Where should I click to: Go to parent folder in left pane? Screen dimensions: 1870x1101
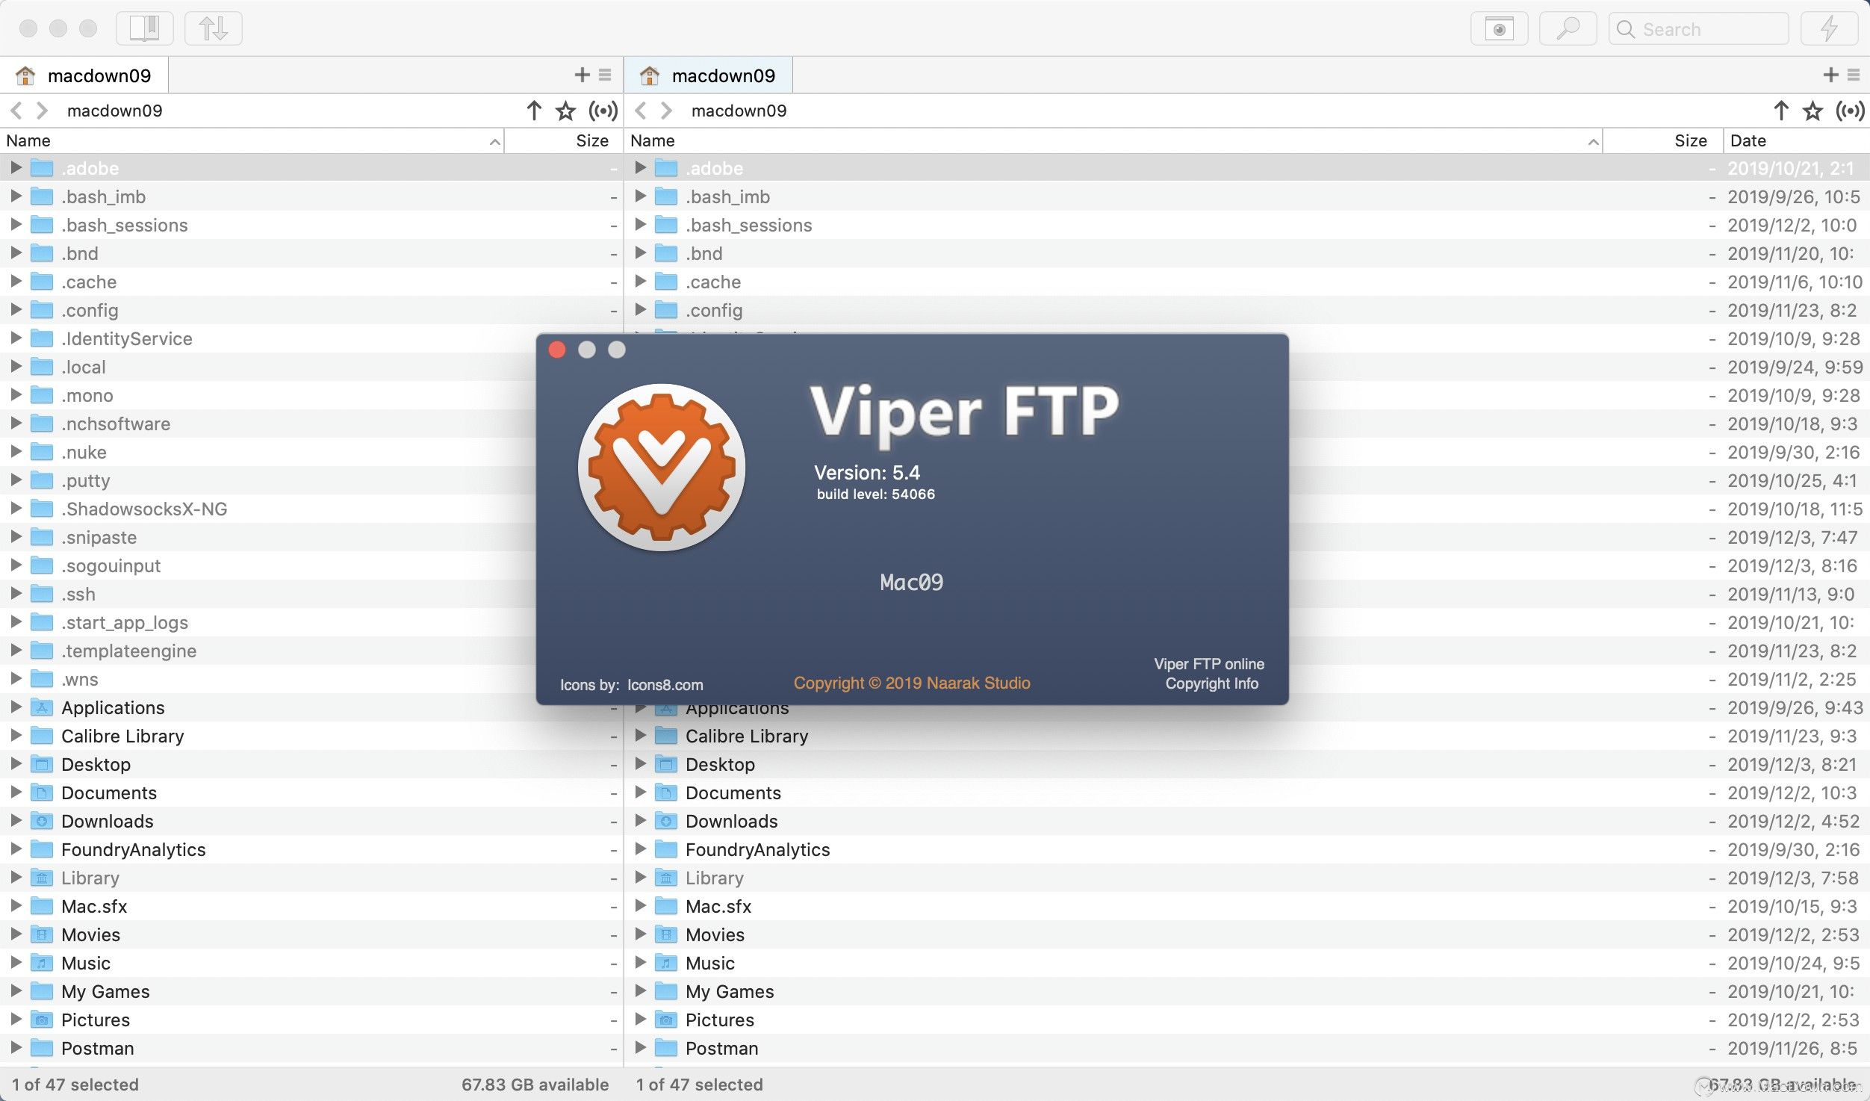coord(534,111)
